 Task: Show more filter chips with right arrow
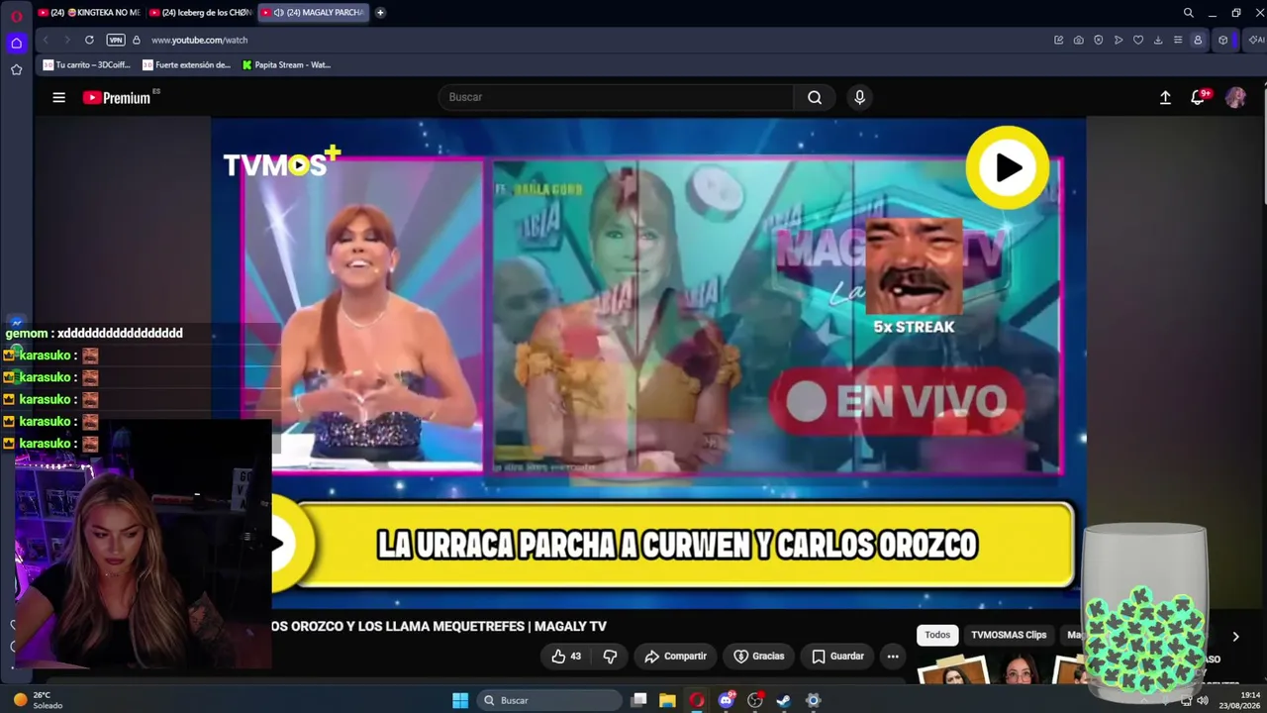(1235, 637)
